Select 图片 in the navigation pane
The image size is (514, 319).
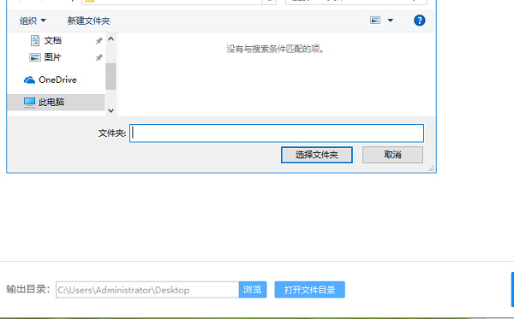coord(53,57)
